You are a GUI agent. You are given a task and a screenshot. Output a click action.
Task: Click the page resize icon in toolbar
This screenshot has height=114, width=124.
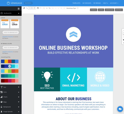24,8
